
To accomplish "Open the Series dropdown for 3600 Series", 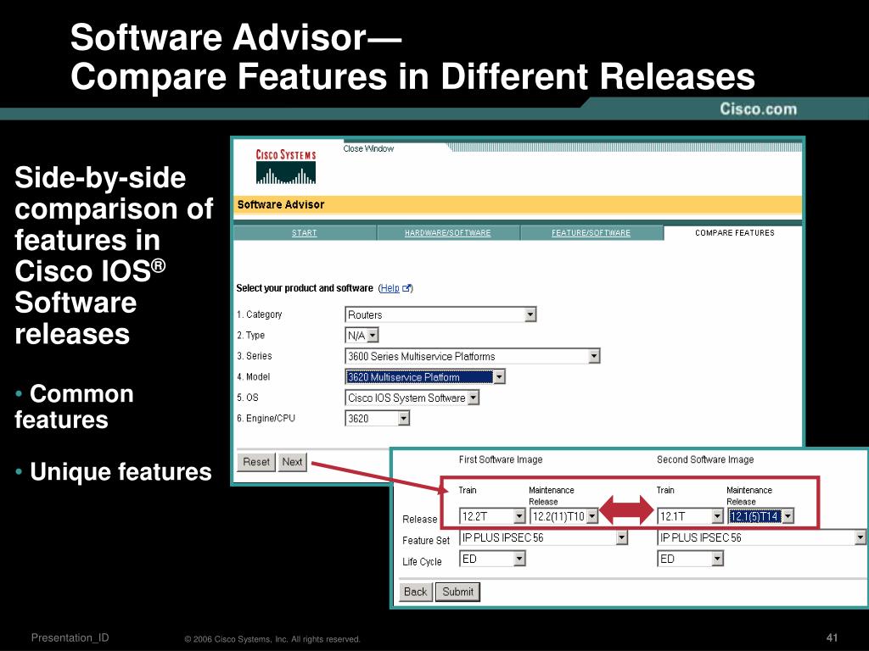I will pyautogui.click(x=472, y=357).
